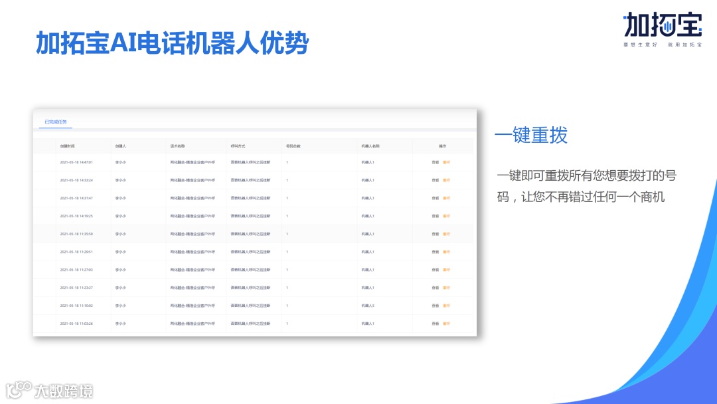
Task: Click the 加拓宝AI电话机器人优势 title
Action: pyautogui.click(x=173, y=43)
